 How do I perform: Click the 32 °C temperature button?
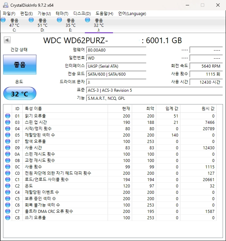(20, 94)
